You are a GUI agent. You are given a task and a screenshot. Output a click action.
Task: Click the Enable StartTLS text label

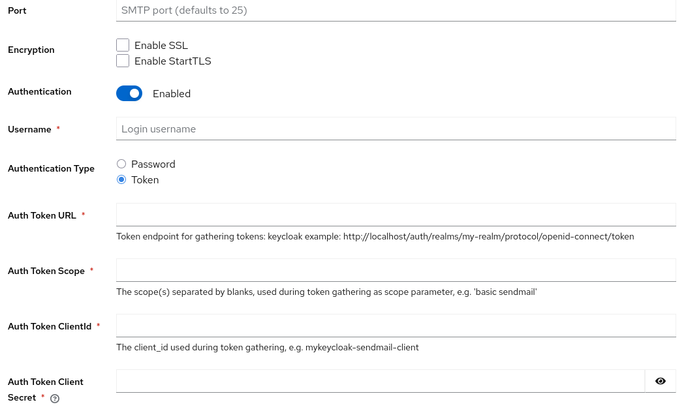[x=172, y=61]
